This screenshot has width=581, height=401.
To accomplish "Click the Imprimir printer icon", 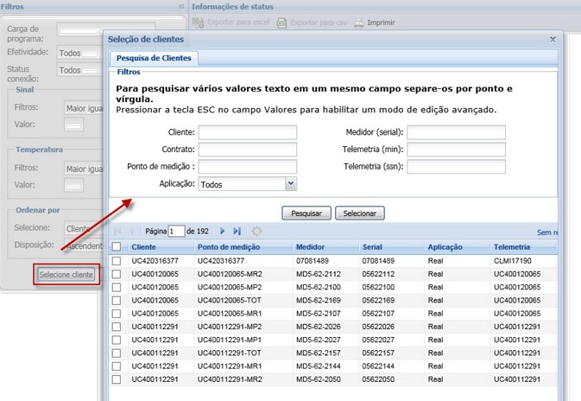I will [359, 22].
